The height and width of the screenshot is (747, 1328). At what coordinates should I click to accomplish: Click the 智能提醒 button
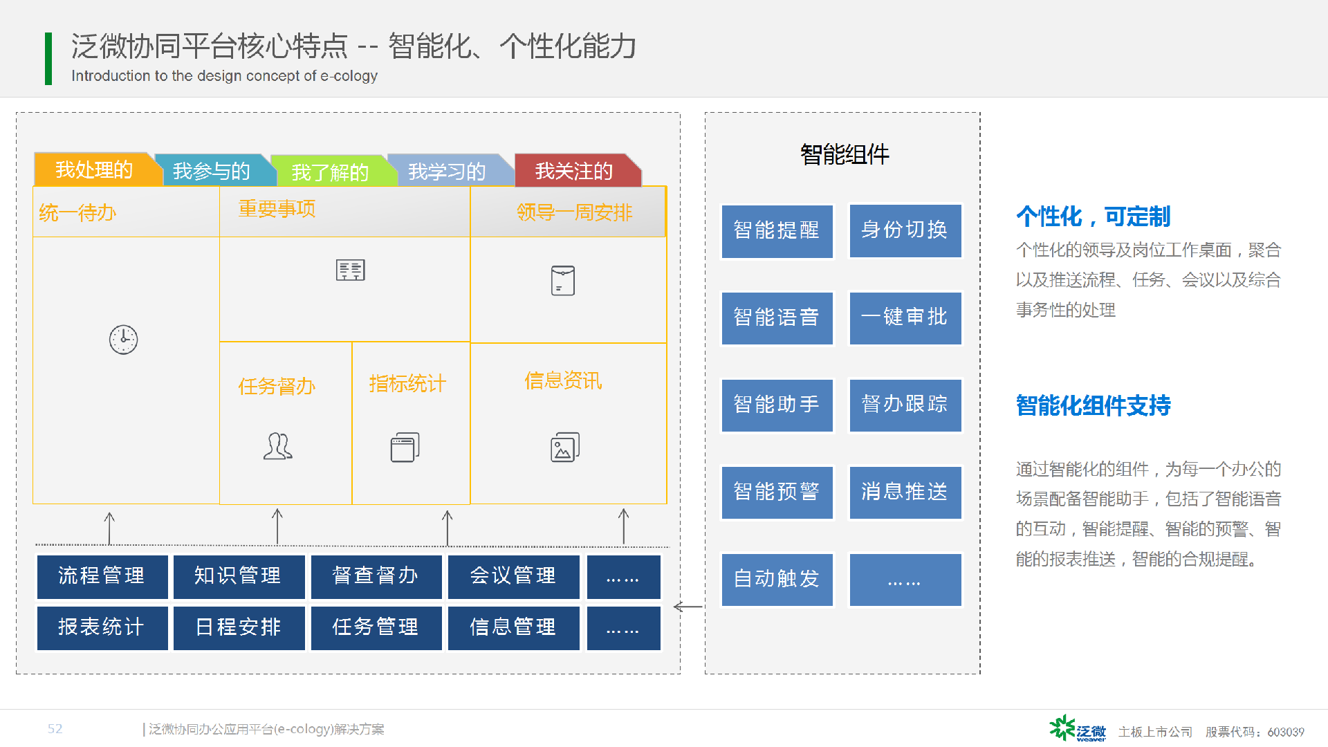pos(777,231)
